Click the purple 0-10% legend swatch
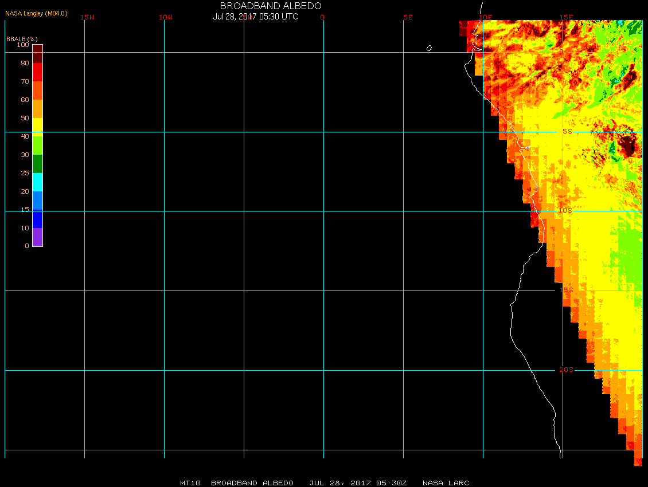 point(37,237)
